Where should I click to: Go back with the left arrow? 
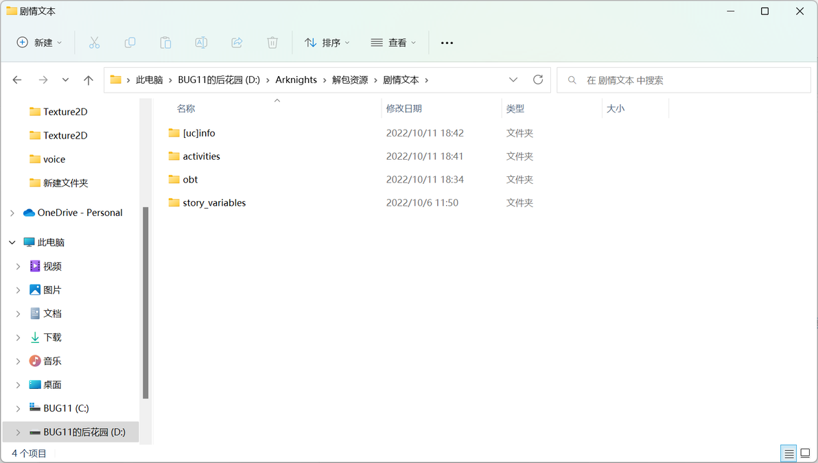click(17, 80)
